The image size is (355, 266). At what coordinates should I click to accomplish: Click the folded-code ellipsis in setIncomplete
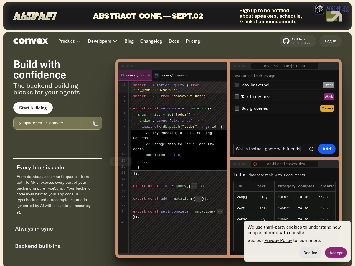coord(220,212)
